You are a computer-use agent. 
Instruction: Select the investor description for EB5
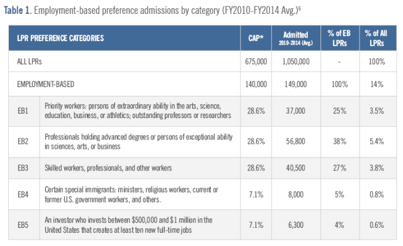coord(128,225)
